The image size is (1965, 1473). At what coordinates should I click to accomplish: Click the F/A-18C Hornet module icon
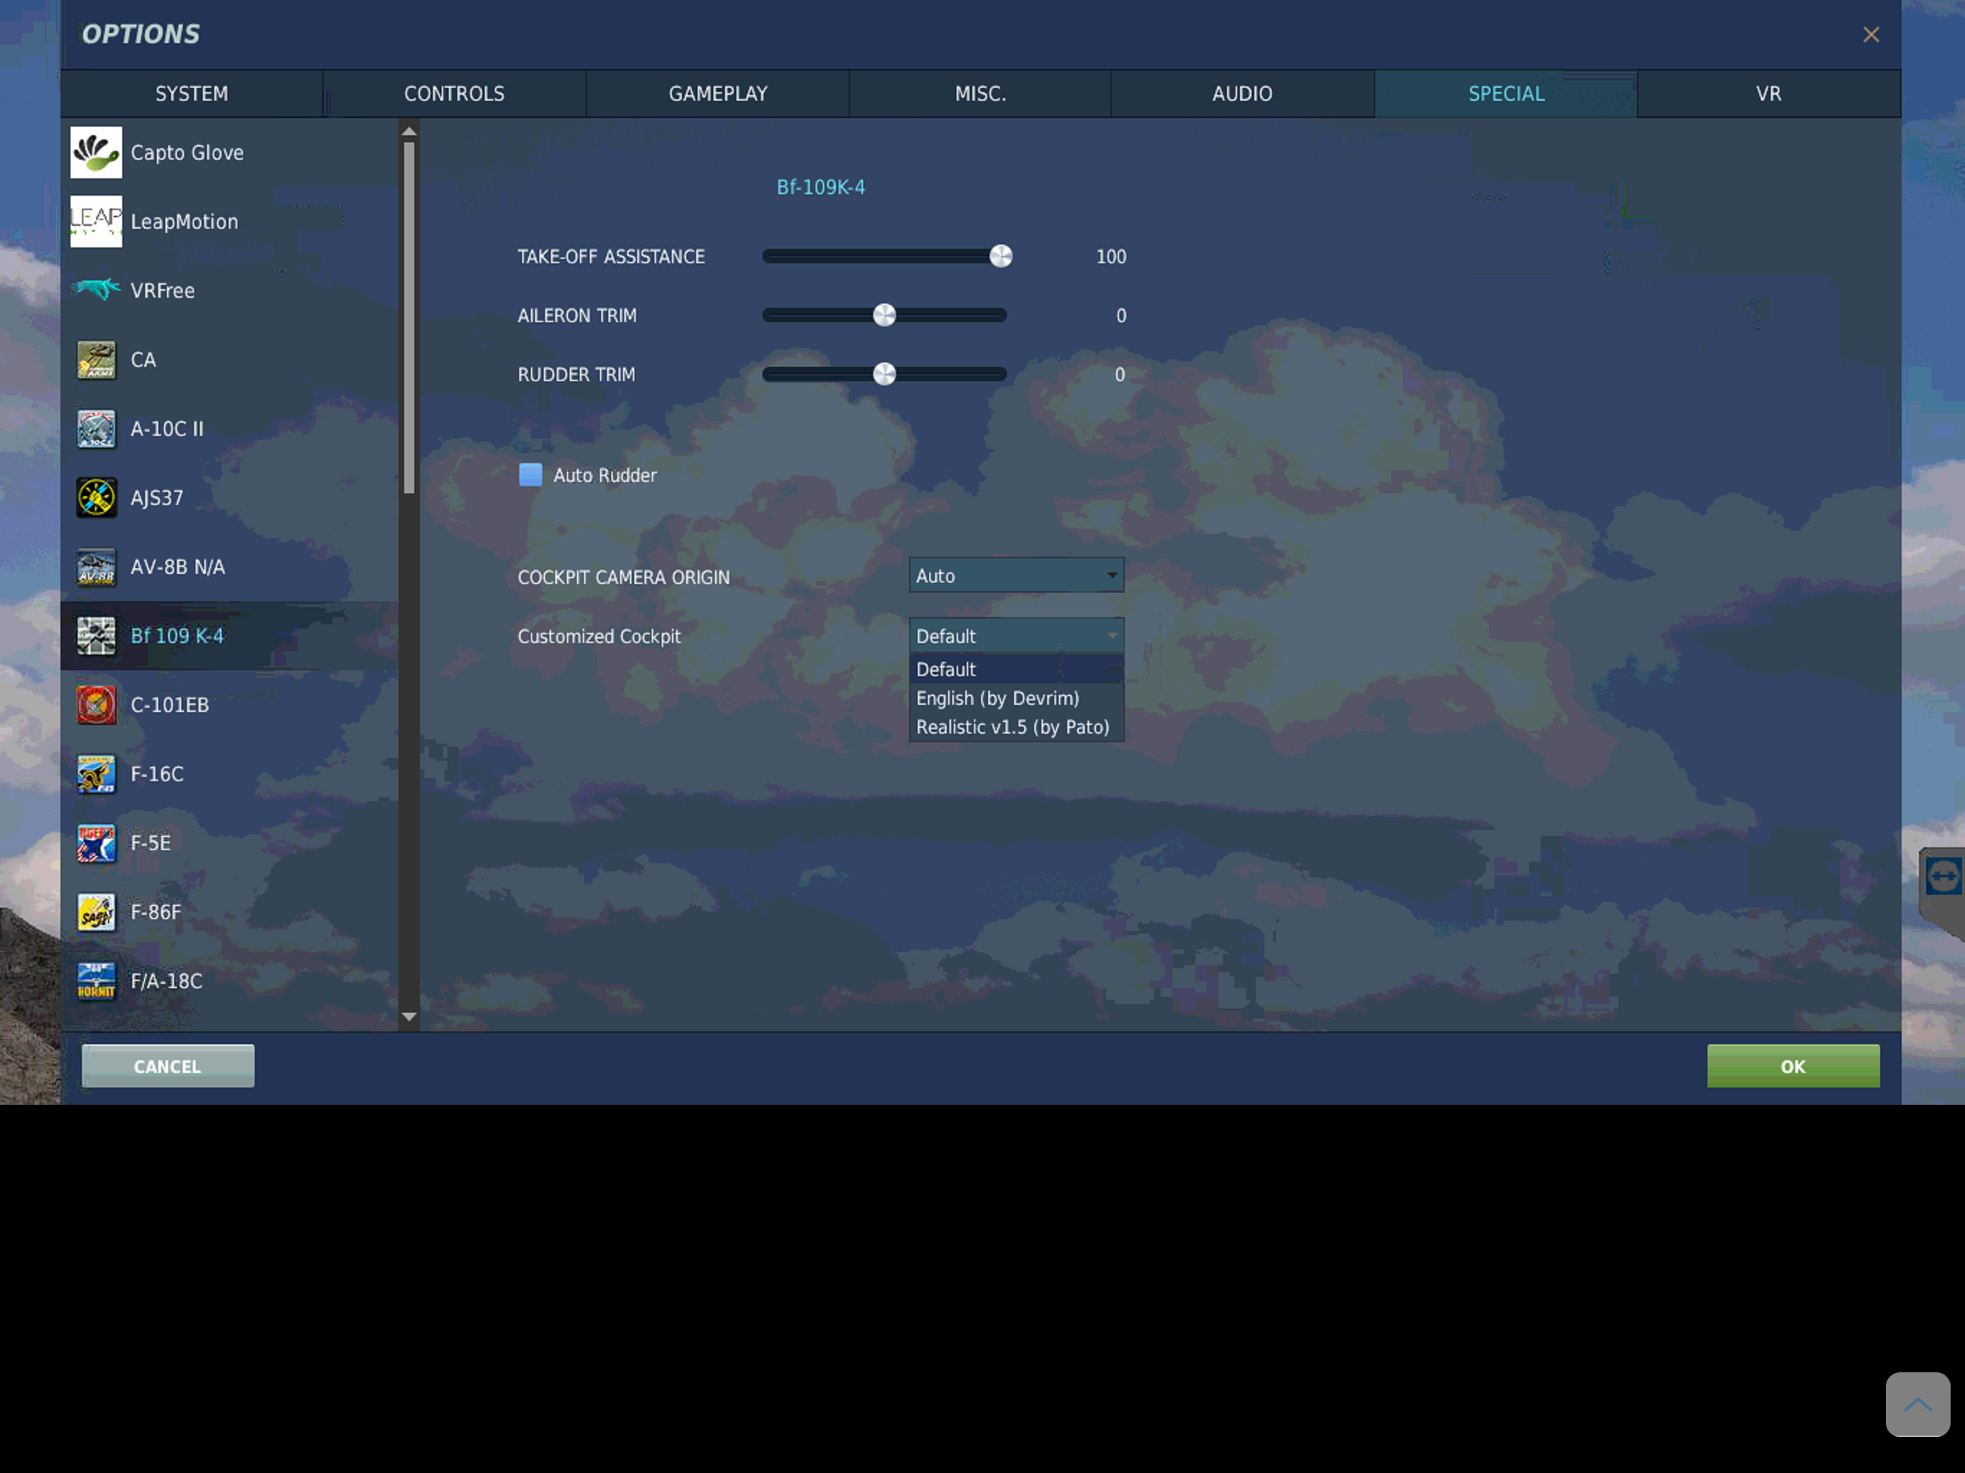coord(96,982)
